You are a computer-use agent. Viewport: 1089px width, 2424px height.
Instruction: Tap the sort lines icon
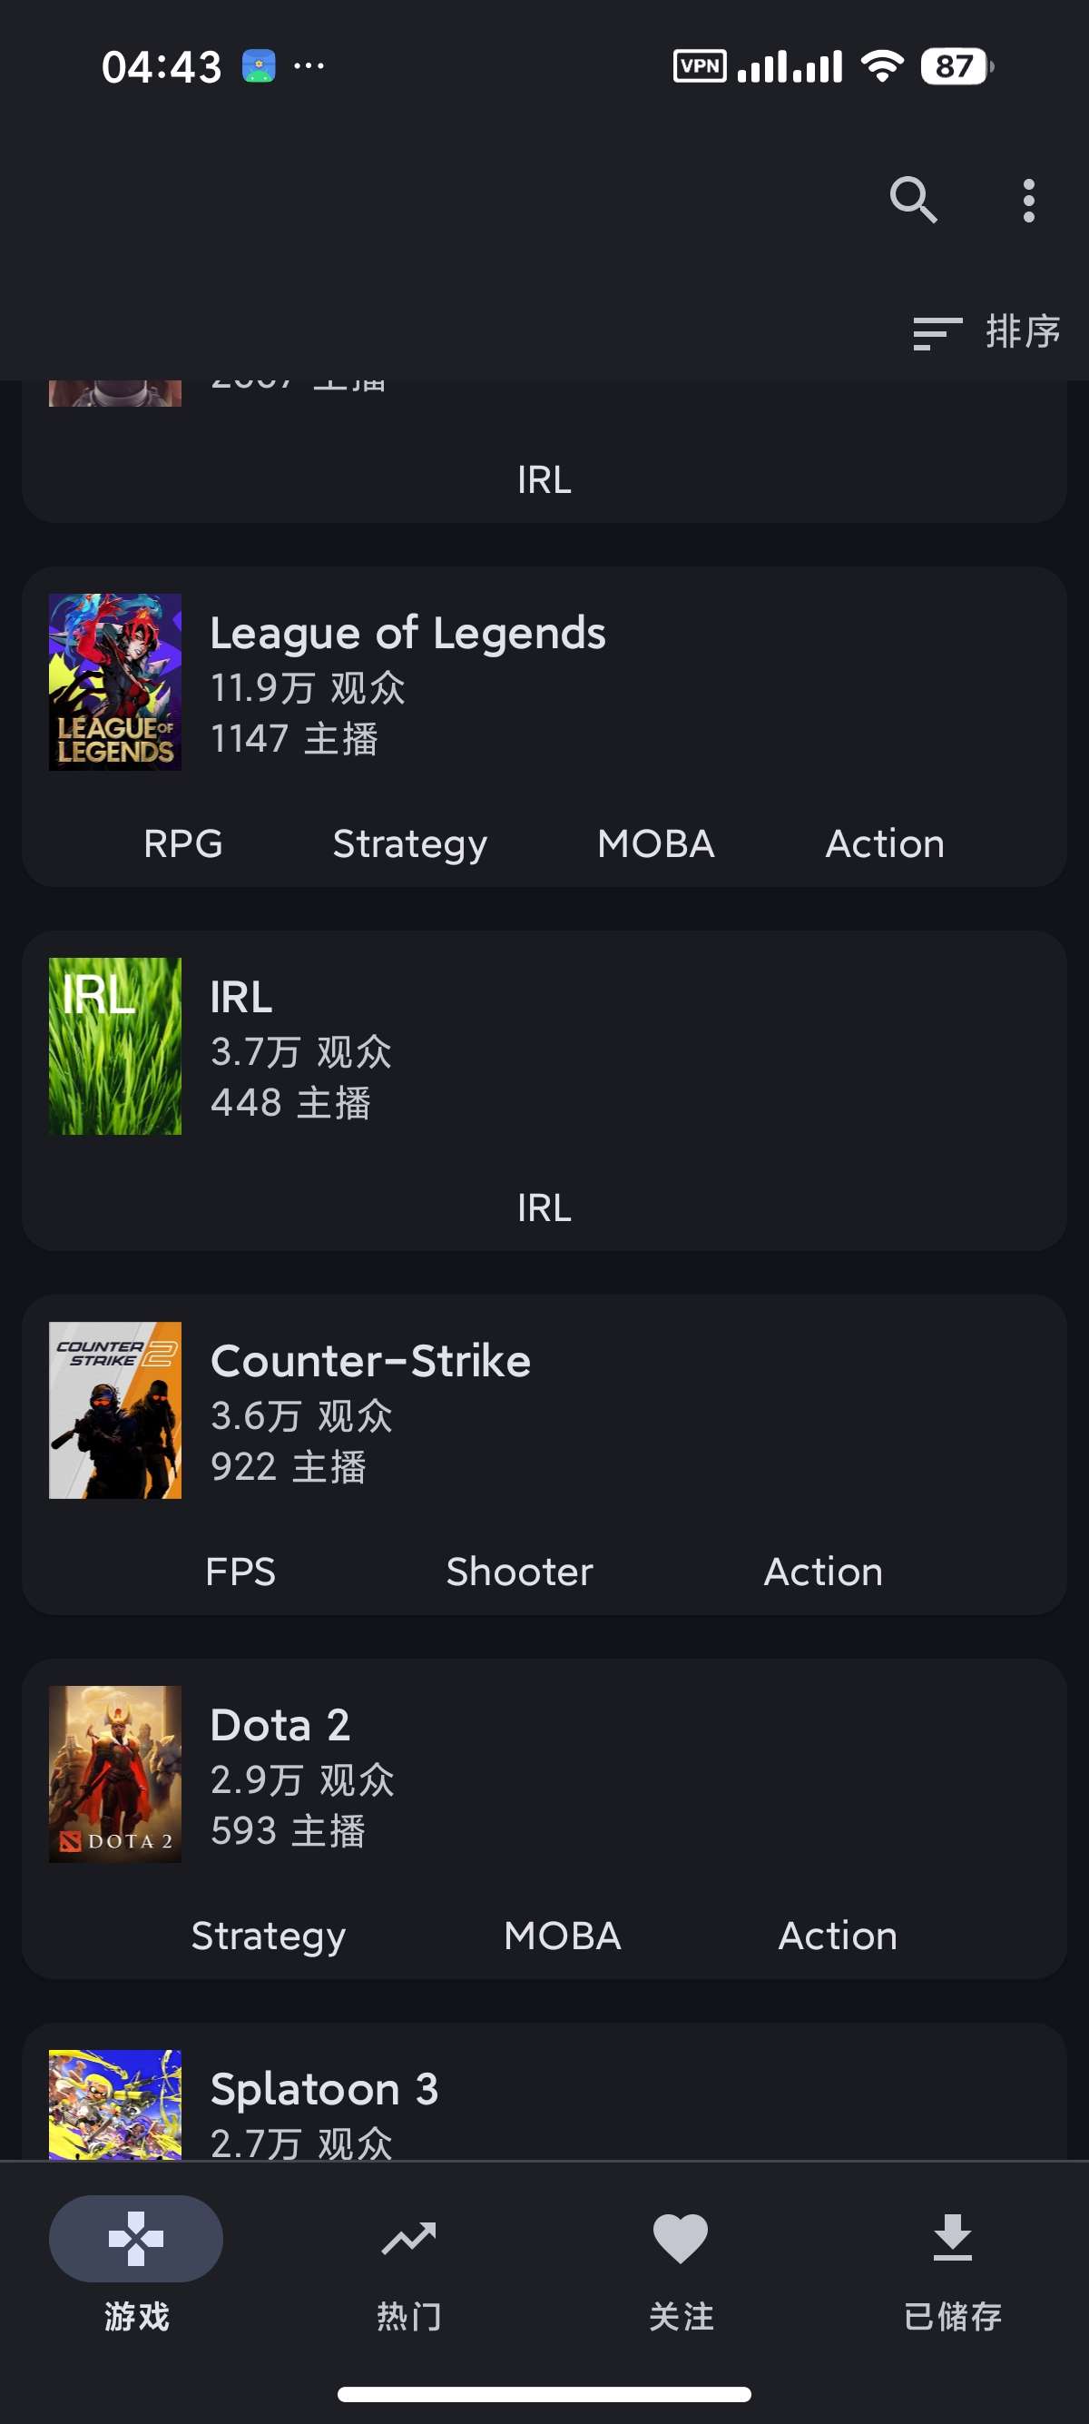tap(937, 333)
